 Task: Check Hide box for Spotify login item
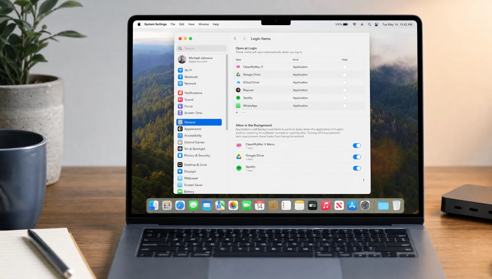click(345, 98)
